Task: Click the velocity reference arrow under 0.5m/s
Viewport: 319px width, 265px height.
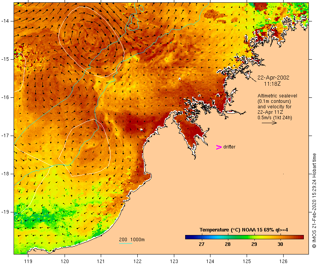Action: click(x=269, y=123)
